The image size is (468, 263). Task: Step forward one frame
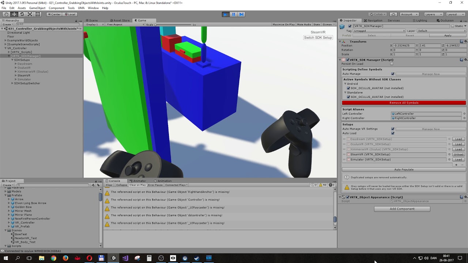tap(241, 14)
